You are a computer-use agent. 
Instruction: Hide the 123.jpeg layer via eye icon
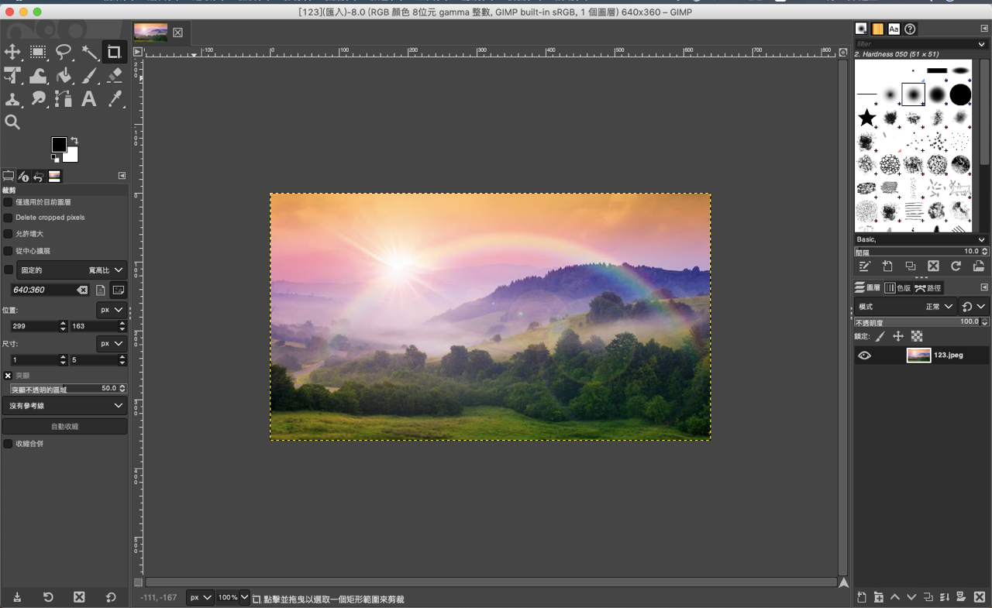[864, 356]
